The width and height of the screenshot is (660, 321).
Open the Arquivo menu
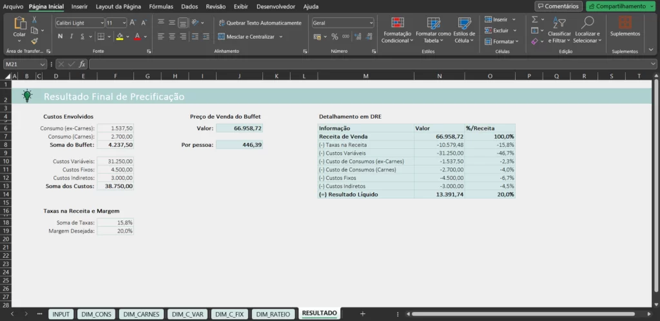(13, 6)
